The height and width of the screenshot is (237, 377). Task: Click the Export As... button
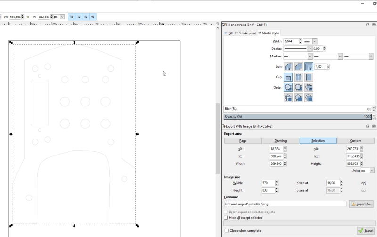(361, 204)
